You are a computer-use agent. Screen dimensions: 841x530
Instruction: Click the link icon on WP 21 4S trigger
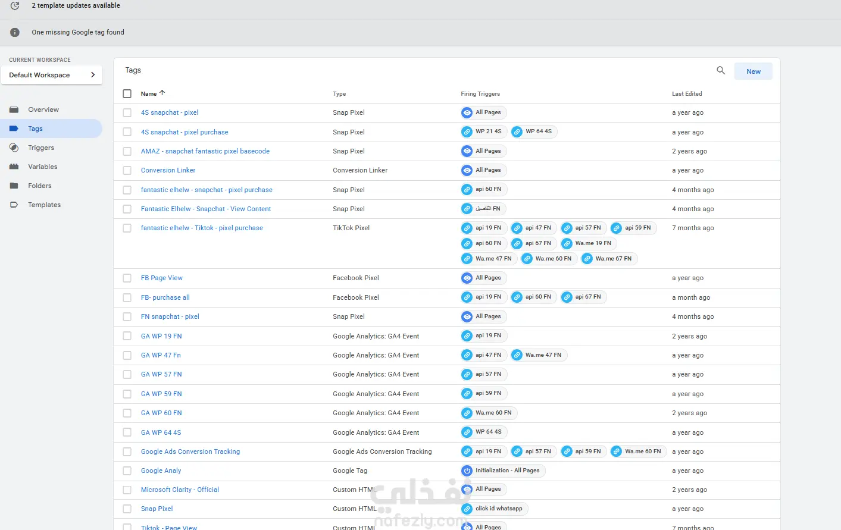pyautogui.click(x=467, y=132)
